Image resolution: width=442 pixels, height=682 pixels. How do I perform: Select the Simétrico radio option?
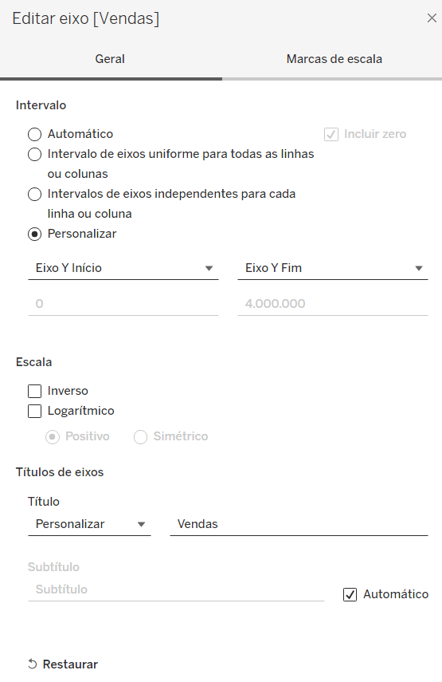tap(140, 436)
